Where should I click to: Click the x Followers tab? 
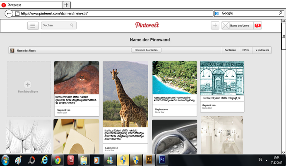[262, 50]
